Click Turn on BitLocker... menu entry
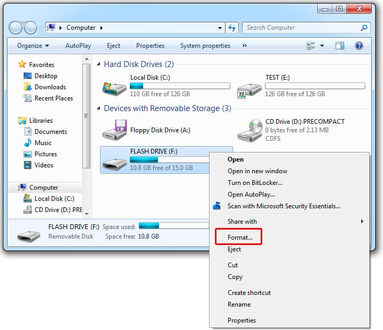 coord(255,183)
